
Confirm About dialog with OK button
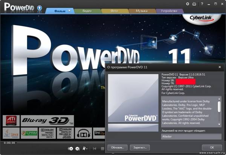212,147
